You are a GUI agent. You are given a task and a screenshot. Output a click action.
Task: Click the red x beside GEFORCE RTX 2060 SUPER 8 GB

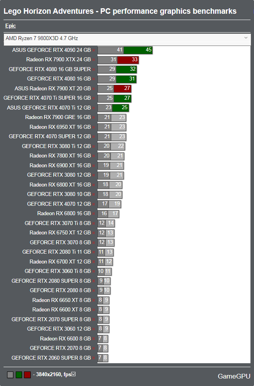tap(94, 359)
